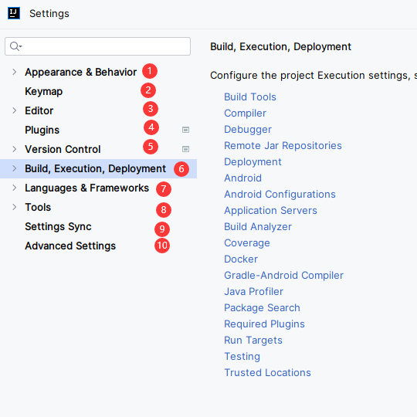Open the Trusted Locations link

[x=267, y=372]
